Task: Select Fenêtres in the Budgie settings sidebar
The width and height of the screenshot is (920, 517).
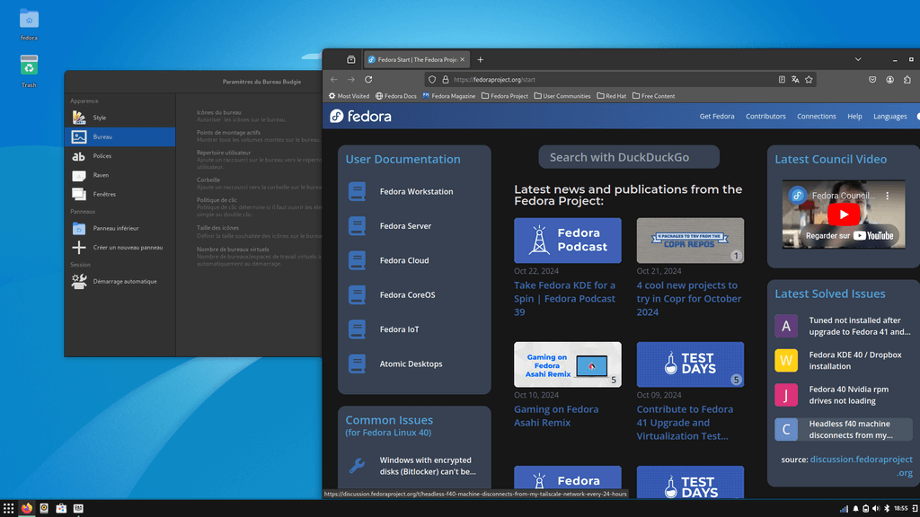Action: click(x=119, y=194)
